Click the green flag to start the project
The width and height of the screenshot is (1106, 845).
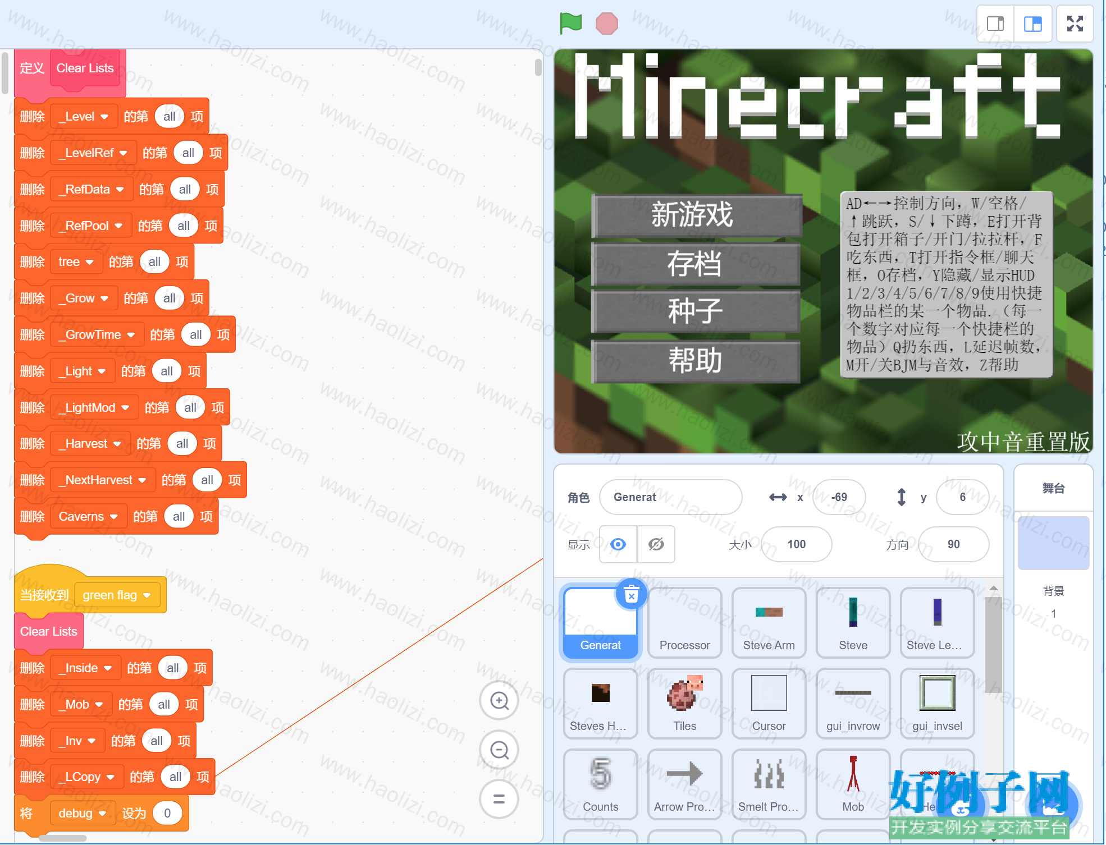(x=570, y=24)
